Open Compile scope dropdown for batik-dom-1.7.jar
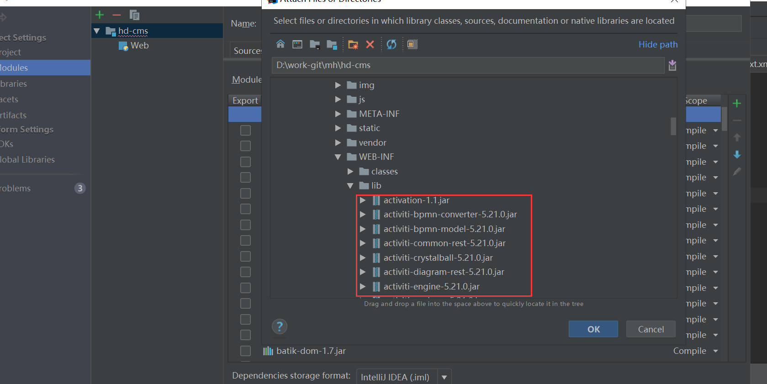 [x=715, y=351]
